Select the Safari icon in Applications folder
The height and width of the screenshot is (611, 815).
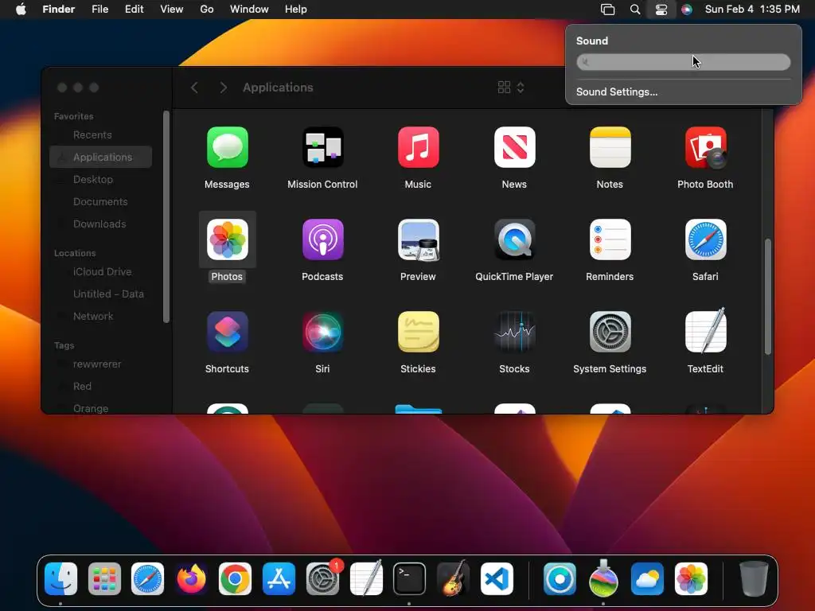coord(706,239)
